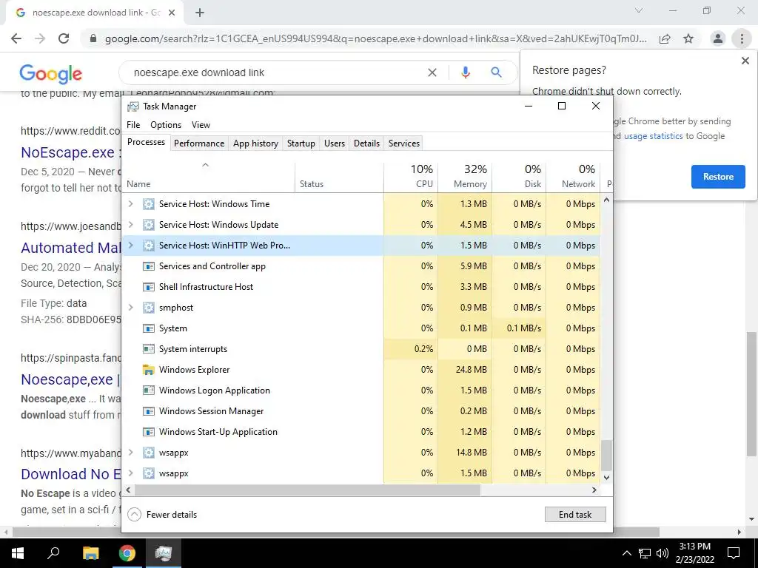Click the Windows Explorer folder icon
The image size is (758, 568).
point(148,370)
